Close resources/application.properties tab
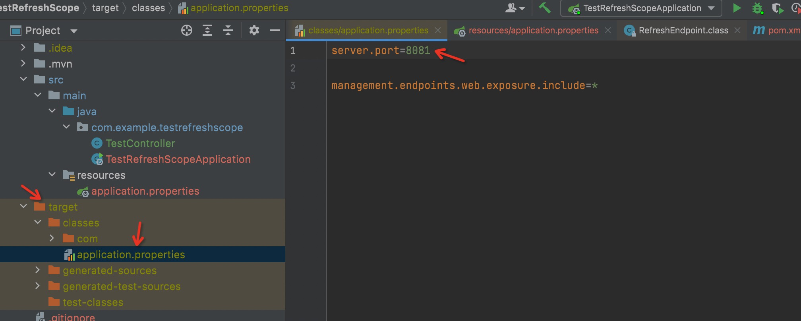Screen dimensions: 801x321 coord(608,30)
